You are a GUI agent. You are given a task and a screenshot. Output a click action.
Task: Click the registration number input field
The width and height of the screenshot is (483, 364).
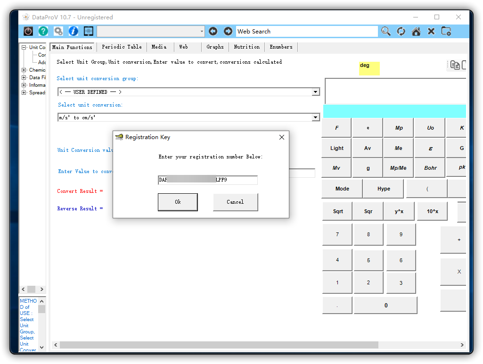click(x=207, y=180)
